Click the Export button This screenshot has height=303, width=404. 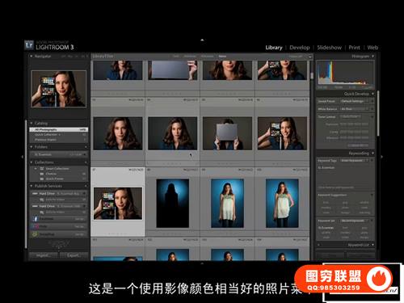pyautogui.click(x=74, y=255)
